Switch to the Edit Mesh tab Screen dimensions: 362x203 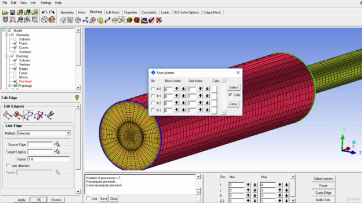(x=113, y=12)
